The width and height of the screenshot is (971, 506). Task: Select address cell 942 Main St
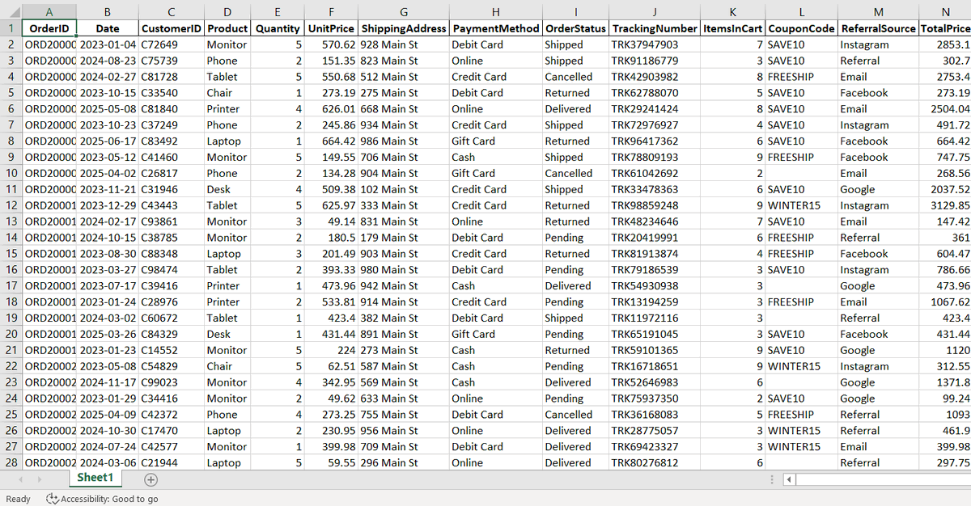(404, 285)
